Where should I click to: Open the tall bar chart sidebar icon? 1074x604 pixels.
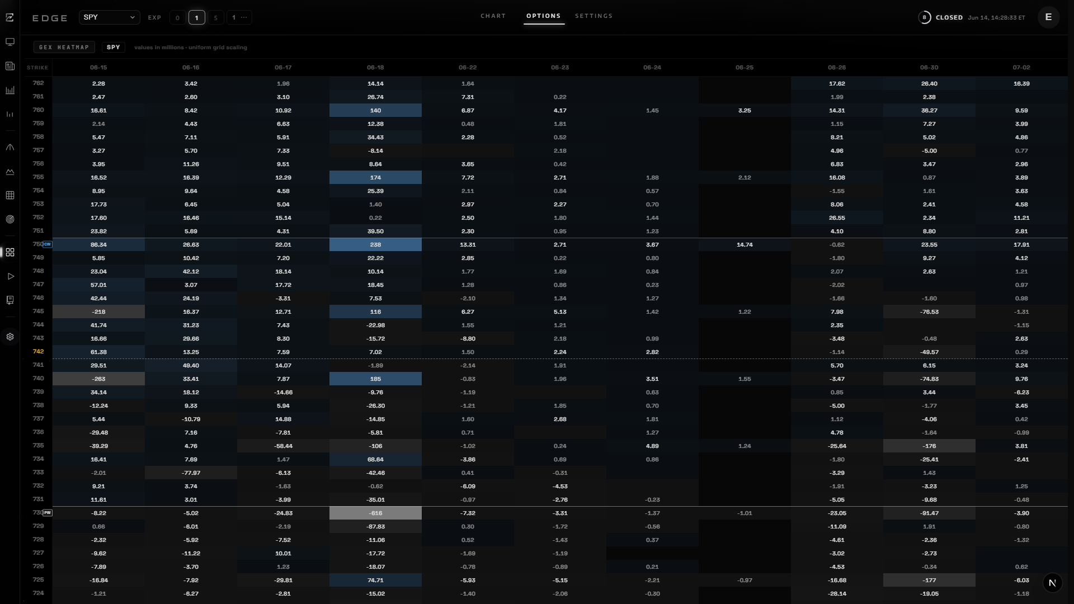pyautogui.click(x=10, y=90)
